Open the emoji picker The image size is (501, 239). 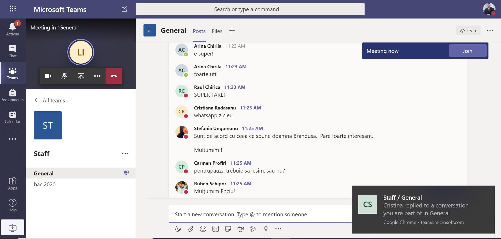(x=203, y=229)
